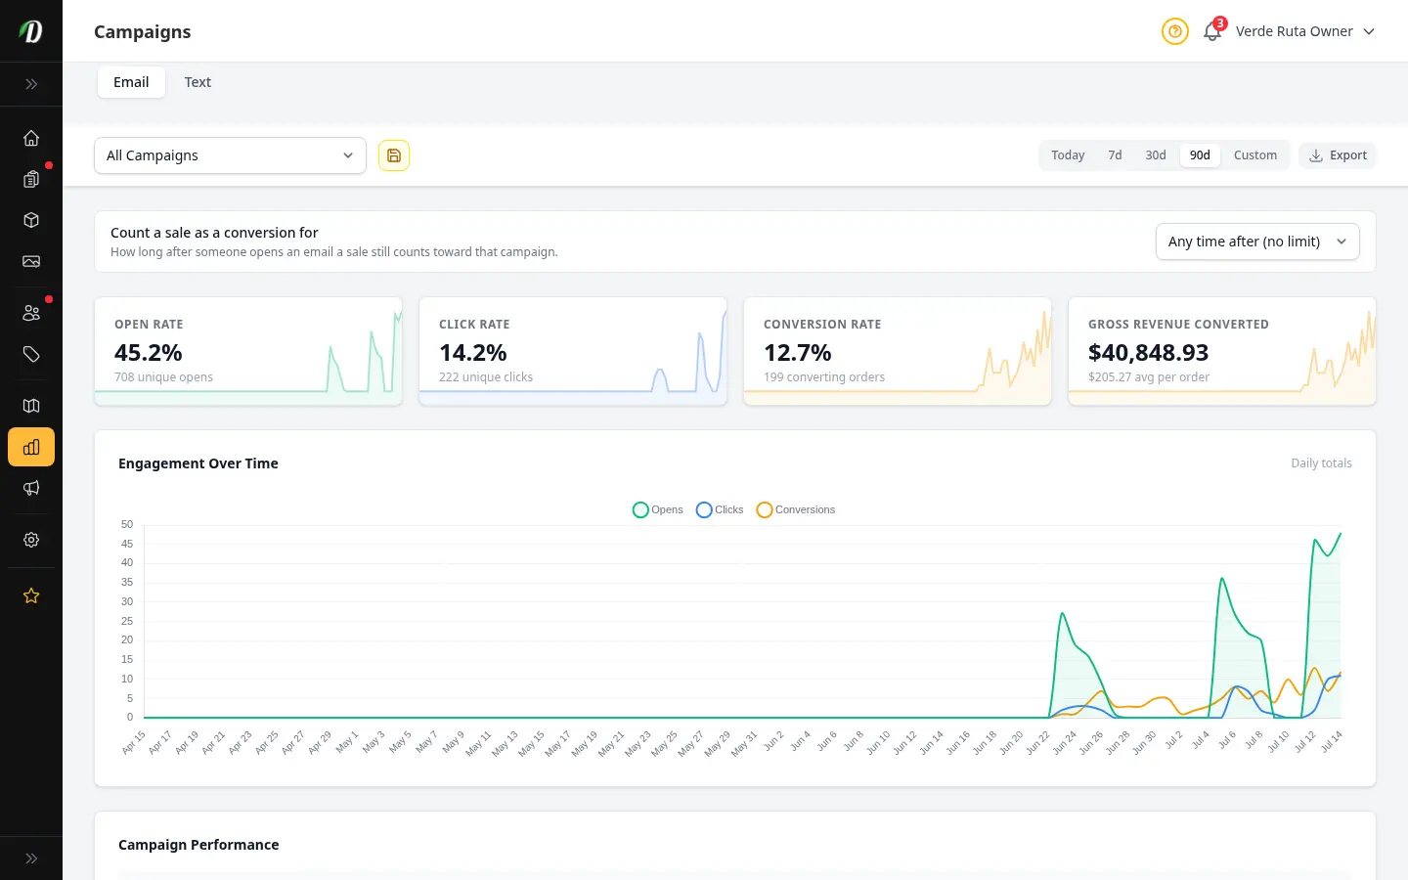1408x880 pixels.
Task: Click the green D logo icon
Action: click(x=31, y=31)
